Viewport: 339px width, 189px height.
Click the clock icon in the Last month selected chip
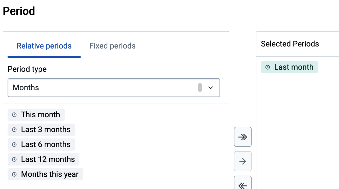click(268, 67)
